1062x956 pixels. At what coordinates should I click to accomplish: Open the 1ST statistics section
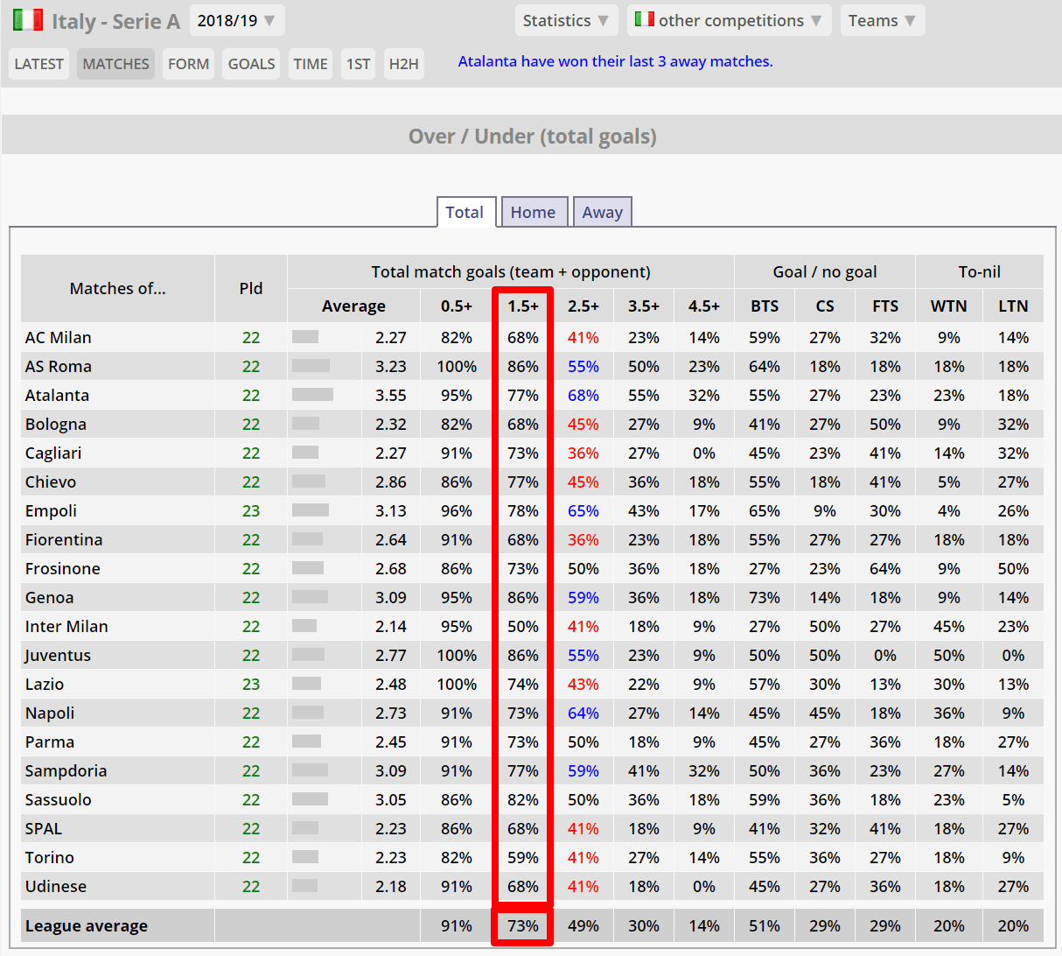click(x=358, y=64)
